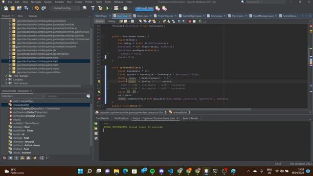Viewport: 313px width, 176px height.
Task: Open Visual Studio Code from the taskbar
Action: pyautogui.click(x=171, y=171)
